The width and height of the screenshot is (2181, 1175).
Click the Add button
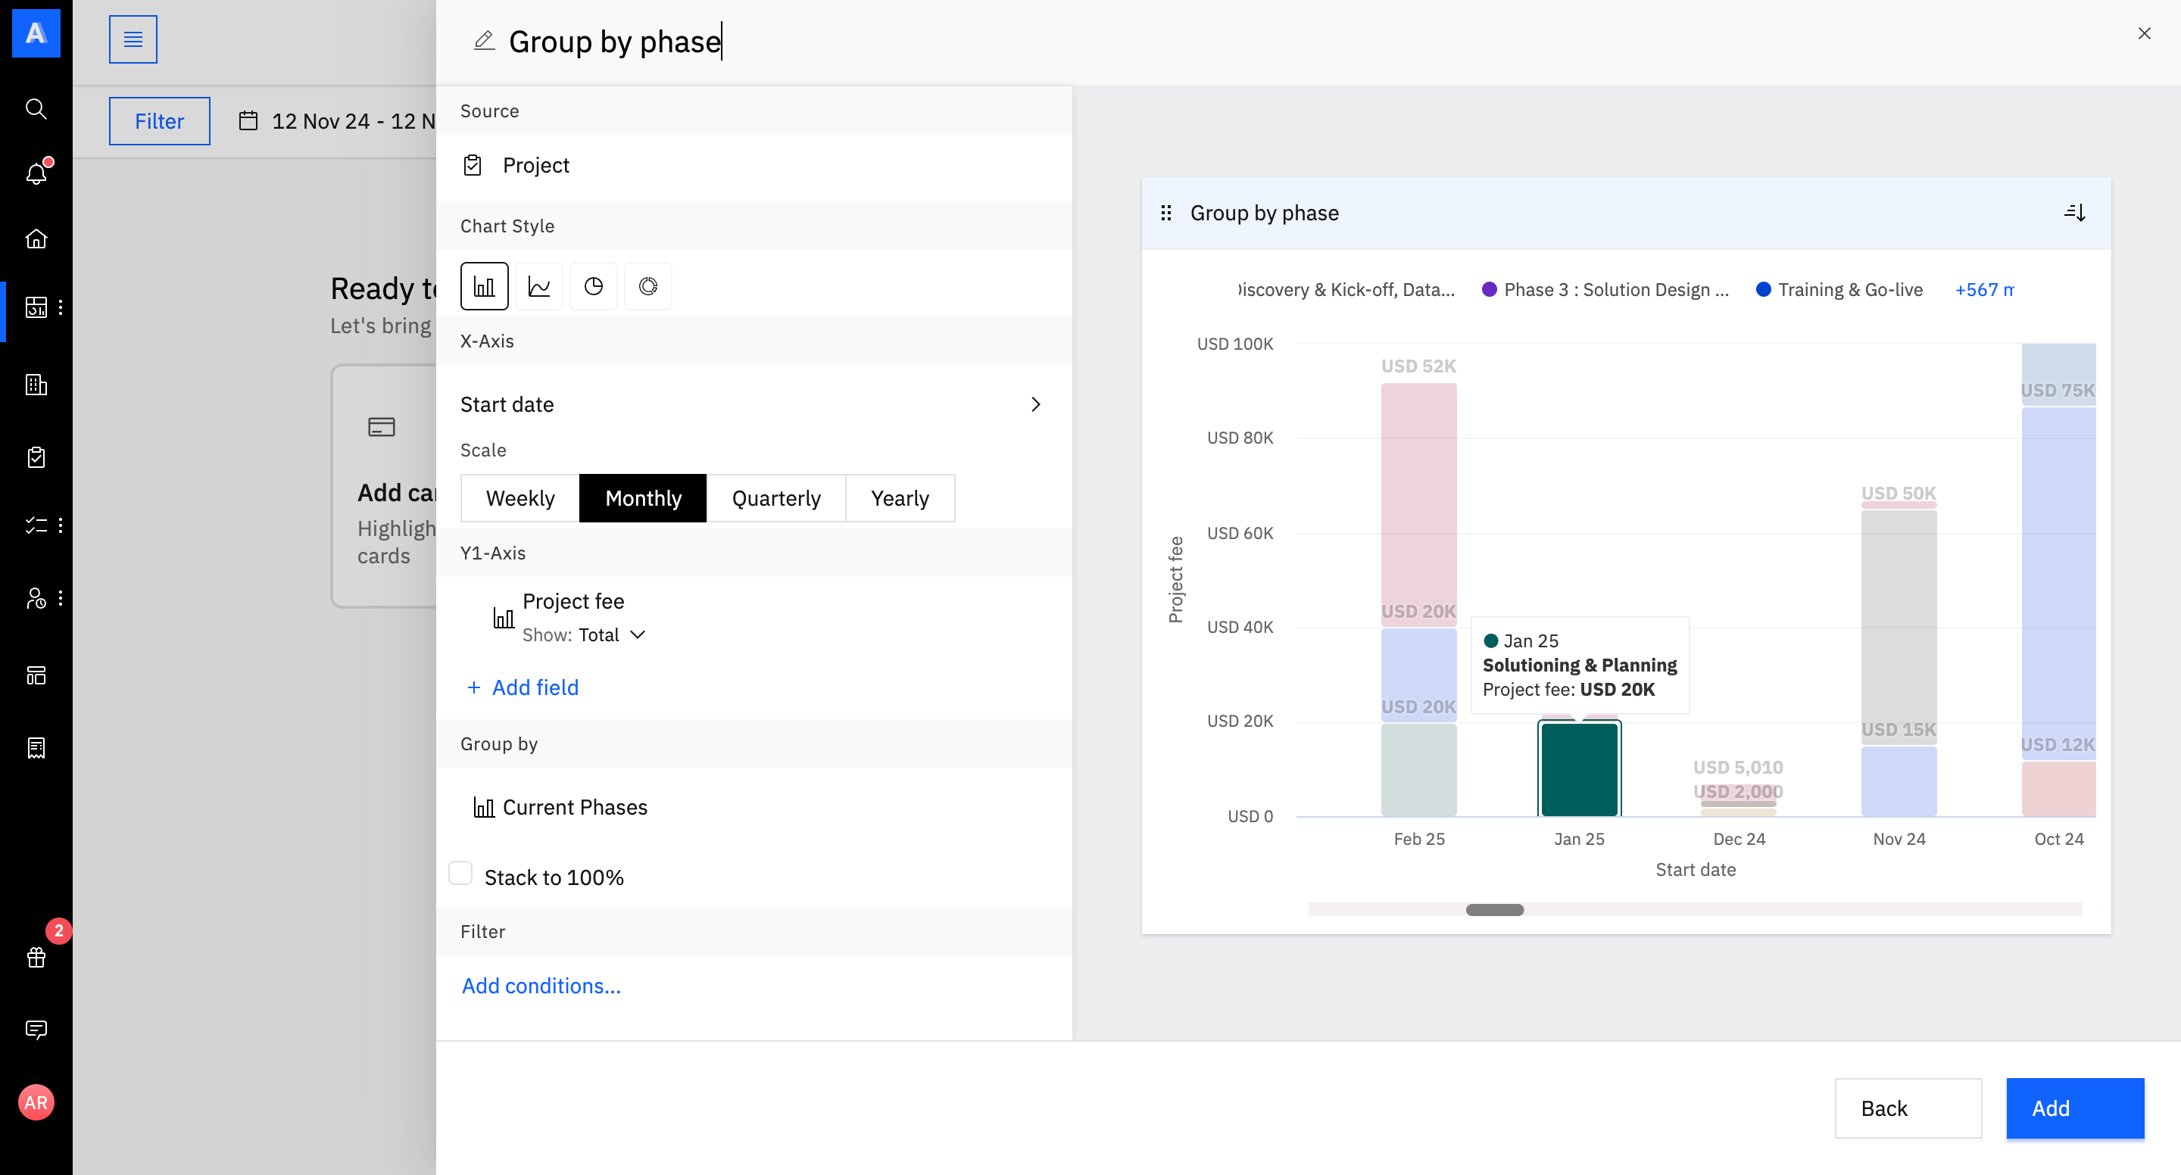(x=2073, y=1108)
